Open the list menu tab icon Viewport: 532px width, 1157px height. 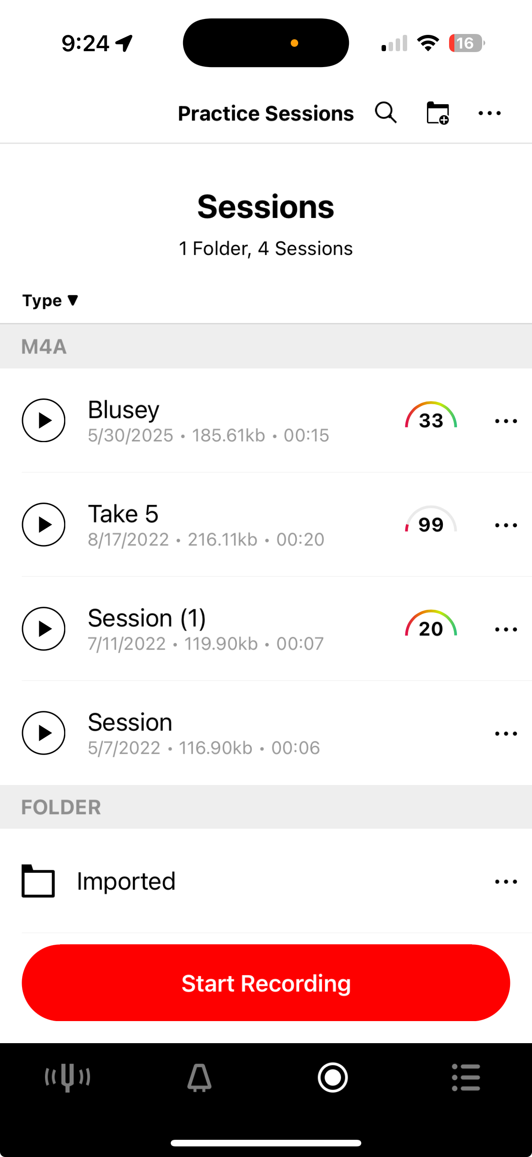click(466, 1077)
